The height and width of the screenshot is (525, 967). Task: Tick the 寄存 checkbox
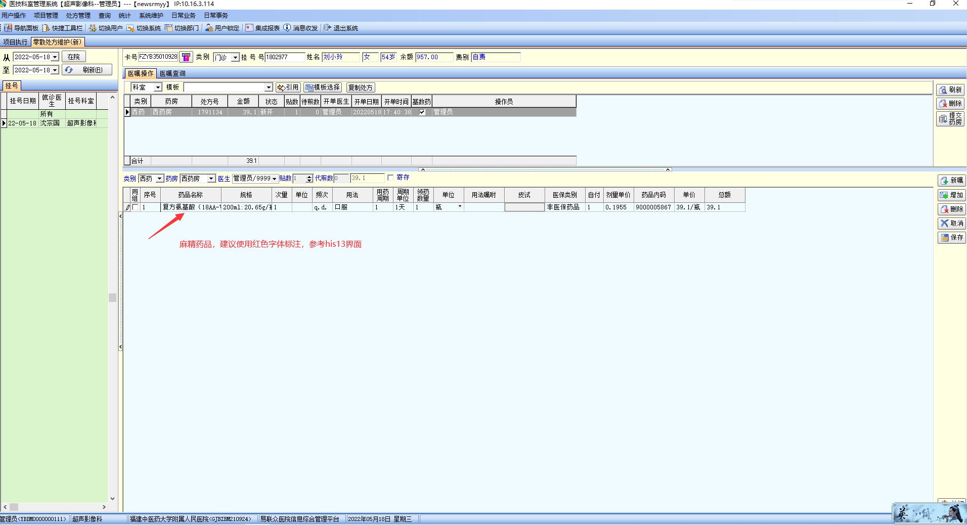click(x=390, y=178)
